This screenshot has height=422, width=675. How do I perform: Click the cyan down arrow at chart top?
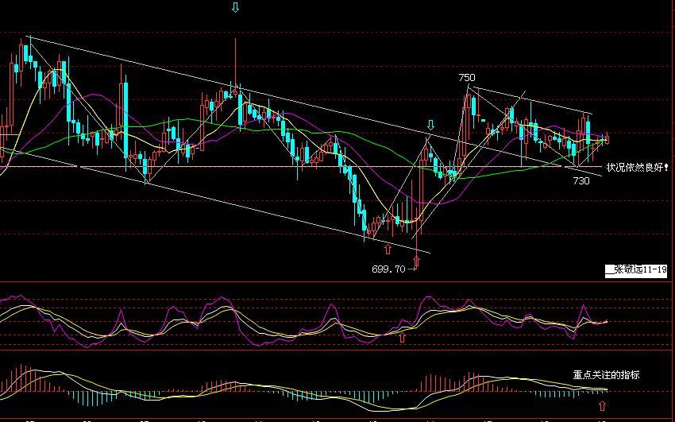tap(234, 8)
